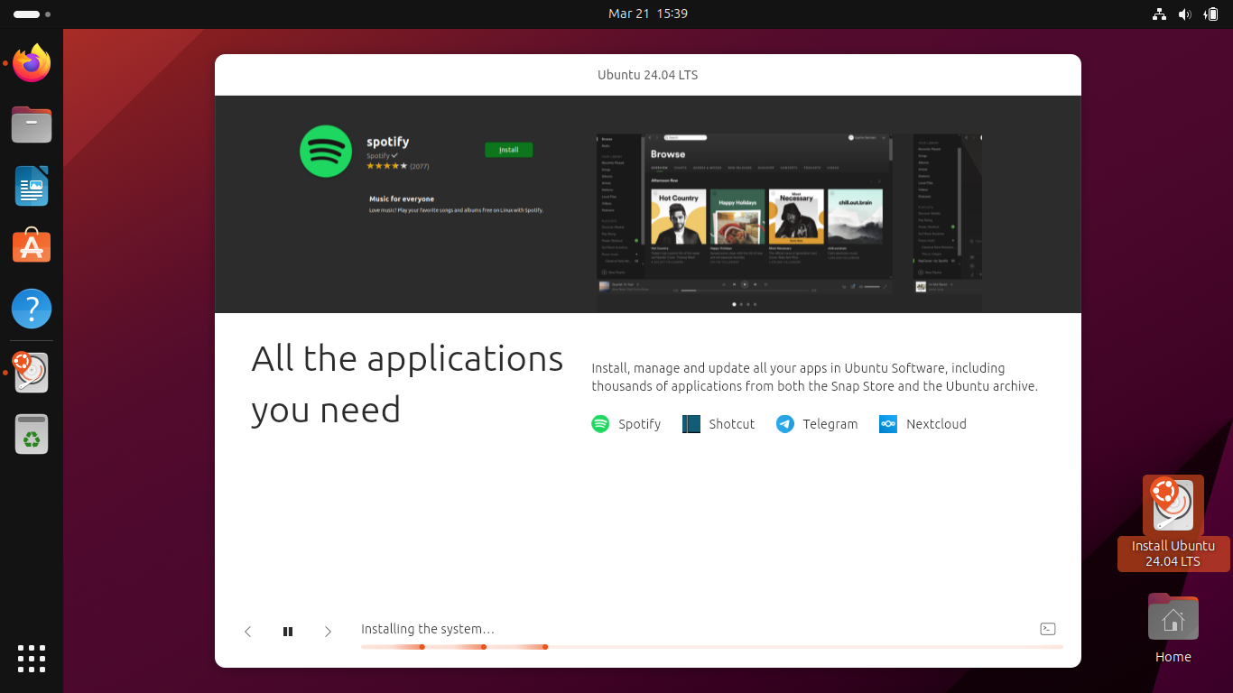Select the Telegram icon

[784, 423]
